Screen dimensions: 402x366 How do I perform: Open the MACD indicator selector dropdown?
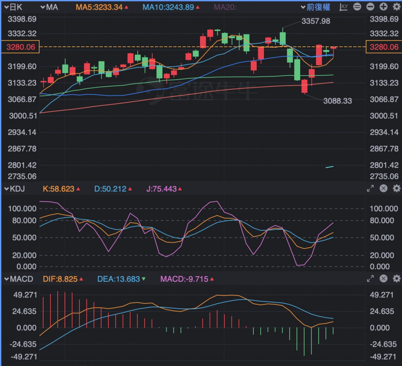pos(18,279)
